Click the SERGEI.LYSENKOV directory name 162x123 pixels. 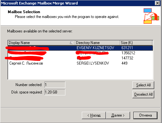(93, 63)
